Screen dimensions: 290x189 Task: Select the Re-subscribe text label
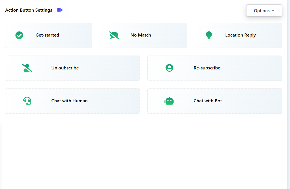(207, 68)
